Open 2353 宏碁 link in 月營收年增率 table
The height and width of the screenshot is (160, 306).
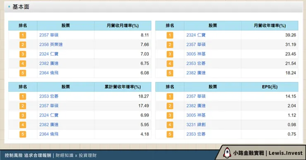click(x=196, y=63)
